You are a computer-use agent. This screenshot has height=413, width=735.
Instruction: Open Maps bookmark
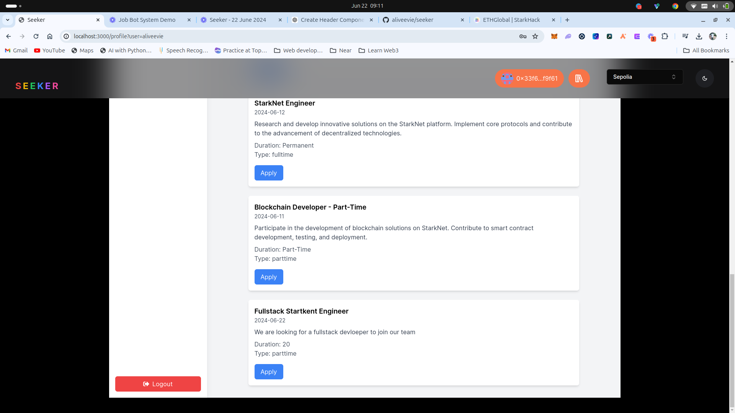click(x=82, y=50)
